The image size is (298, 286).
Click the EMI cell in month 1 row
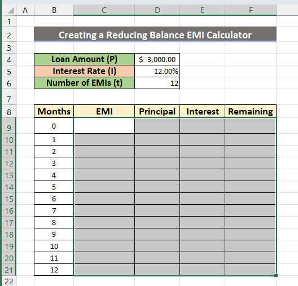[x=104, y=139]
